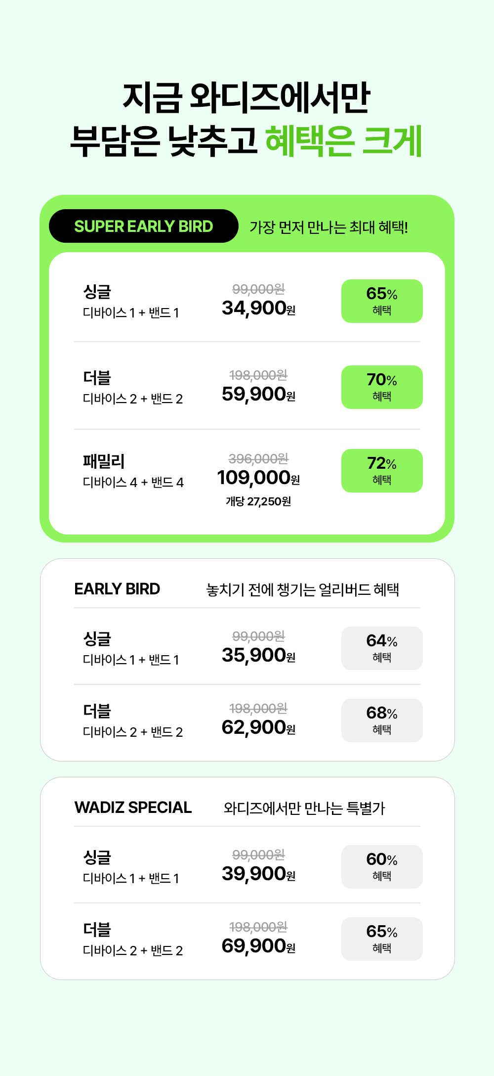Click the 109,000원 family price

coord(258,478)
